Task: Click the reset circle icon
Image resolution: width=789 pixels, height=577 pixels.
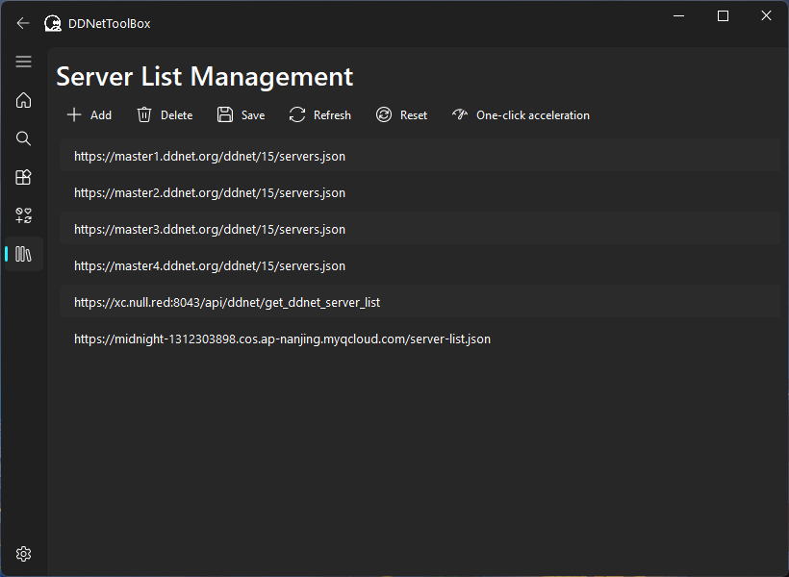Action: tap(384, 114)
